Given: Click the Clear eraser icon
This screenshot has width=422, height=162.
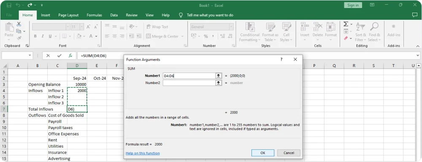Looking at the screenshot, I should [346, 38].
